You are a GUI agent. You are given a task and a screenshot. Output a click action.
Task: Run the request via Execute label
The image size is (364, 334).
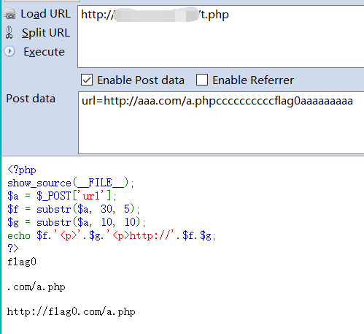pos(44,52)
